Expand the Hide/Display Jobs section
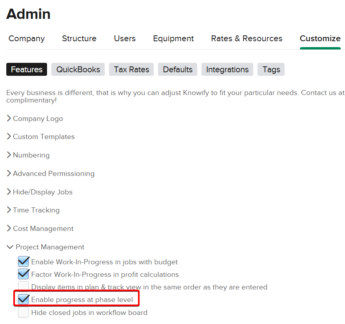 42,192
